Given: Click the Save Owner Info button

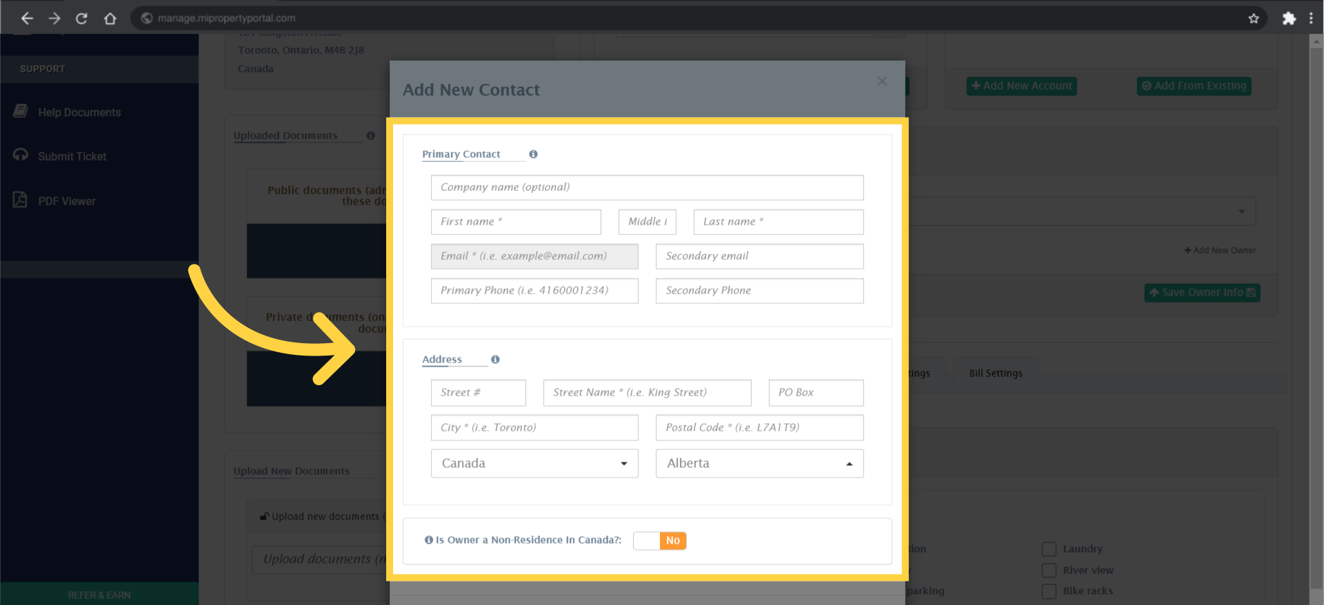Looking at the screenshot, I should (1202, 293).
